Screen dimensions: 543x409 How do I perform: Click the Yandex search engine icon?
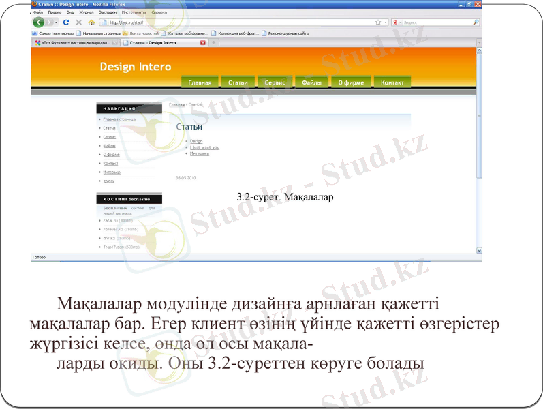(394, 22)
